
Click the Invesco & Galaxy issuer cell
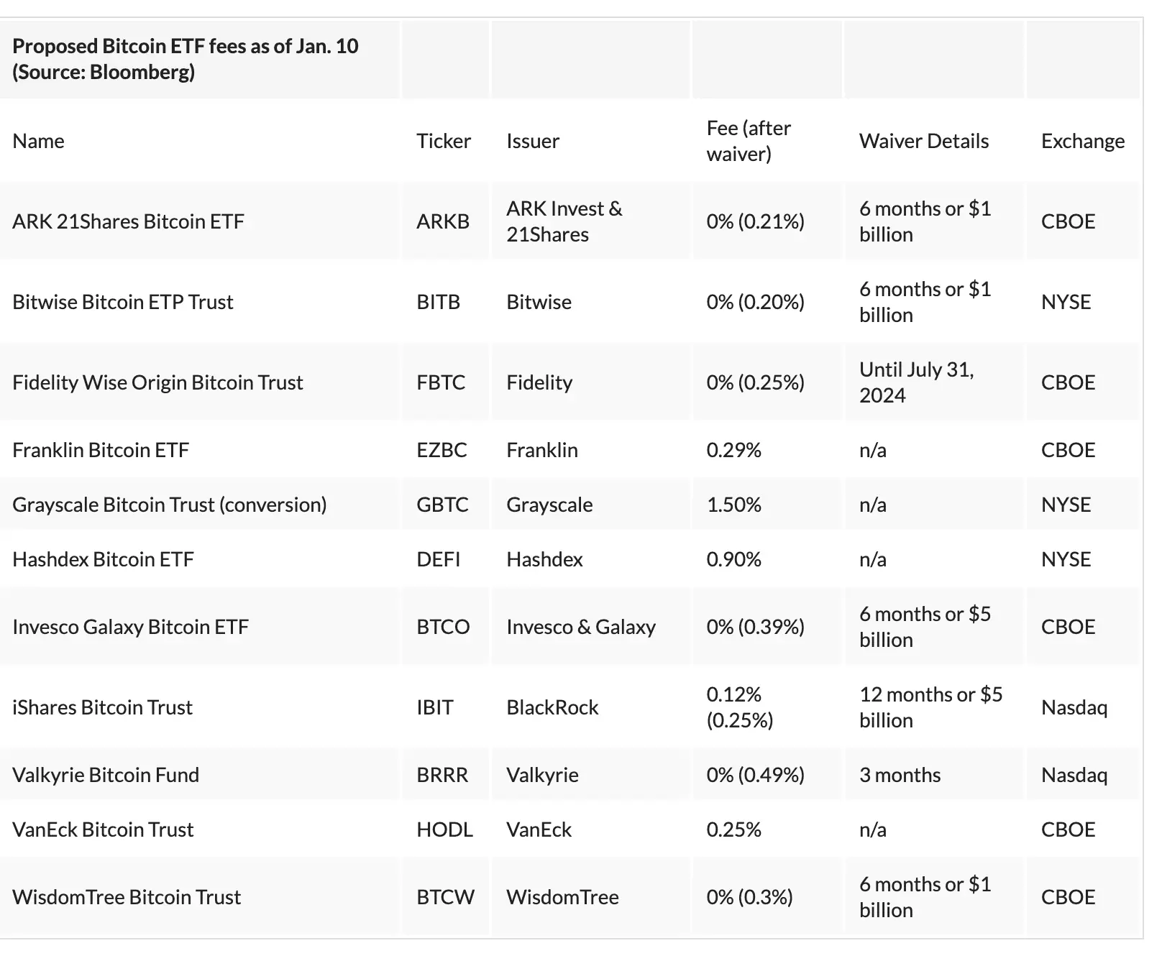[581, 627]
